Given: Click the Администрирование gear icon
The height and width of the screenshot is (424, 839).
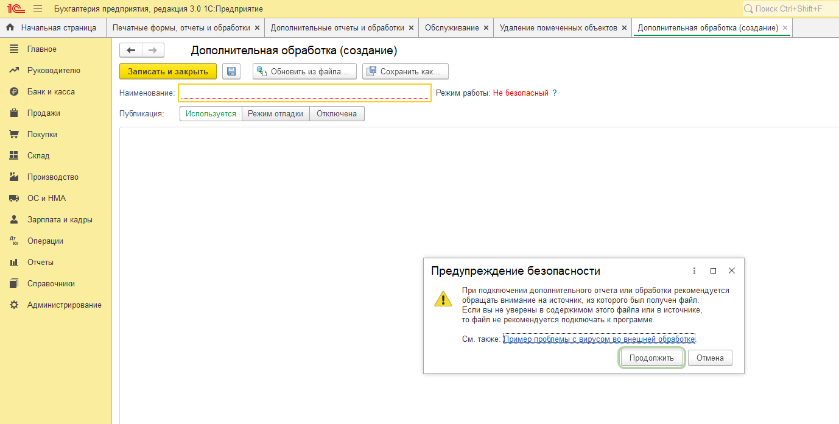Looking at the screenshot, I should point(14,305).
